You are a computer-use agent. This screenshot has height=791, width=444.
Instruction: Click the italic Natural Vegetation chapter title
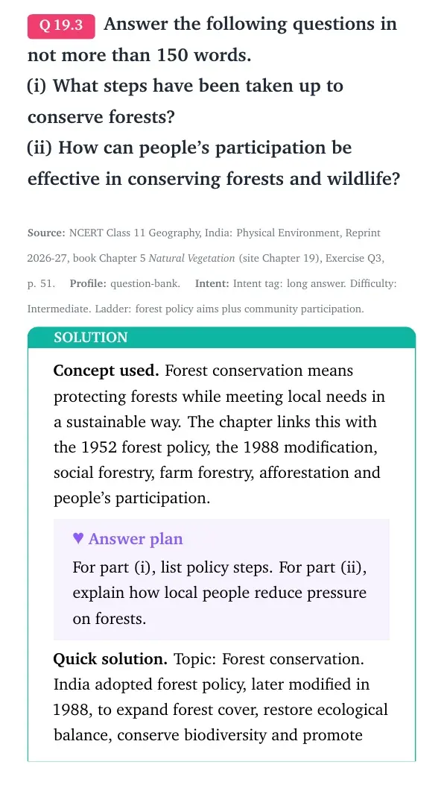coord(192,258)
